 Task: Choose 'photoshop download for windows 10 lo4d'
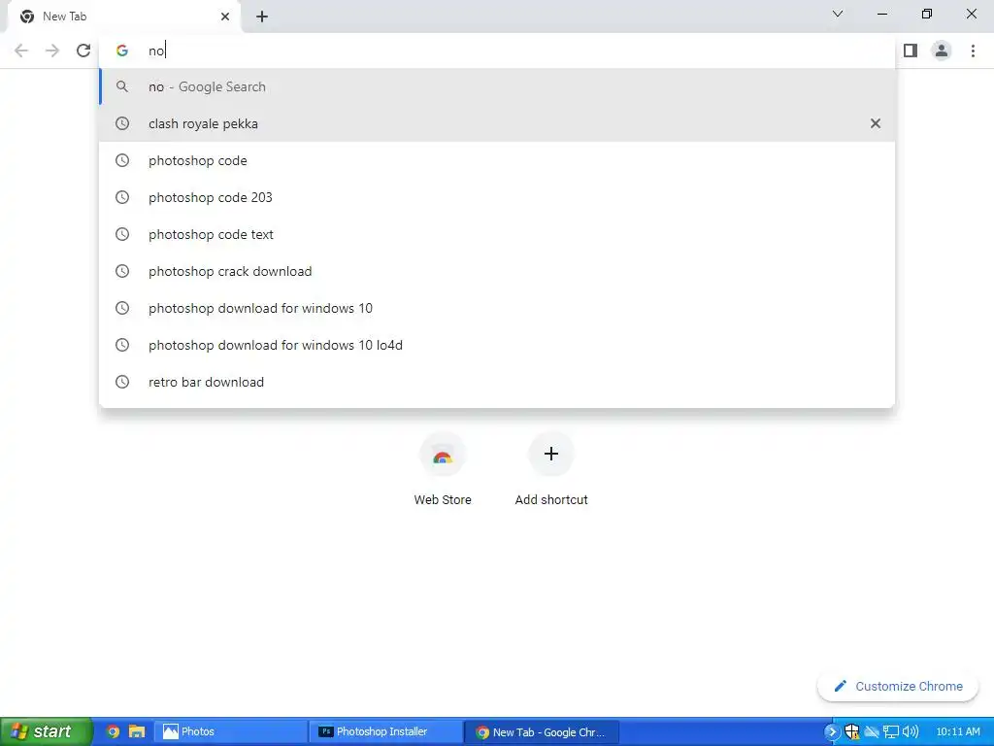pyautogui.click(x=497, y=345)
